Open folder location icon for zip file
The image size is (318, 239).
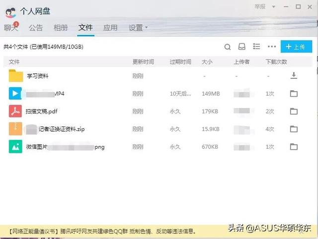294,129
